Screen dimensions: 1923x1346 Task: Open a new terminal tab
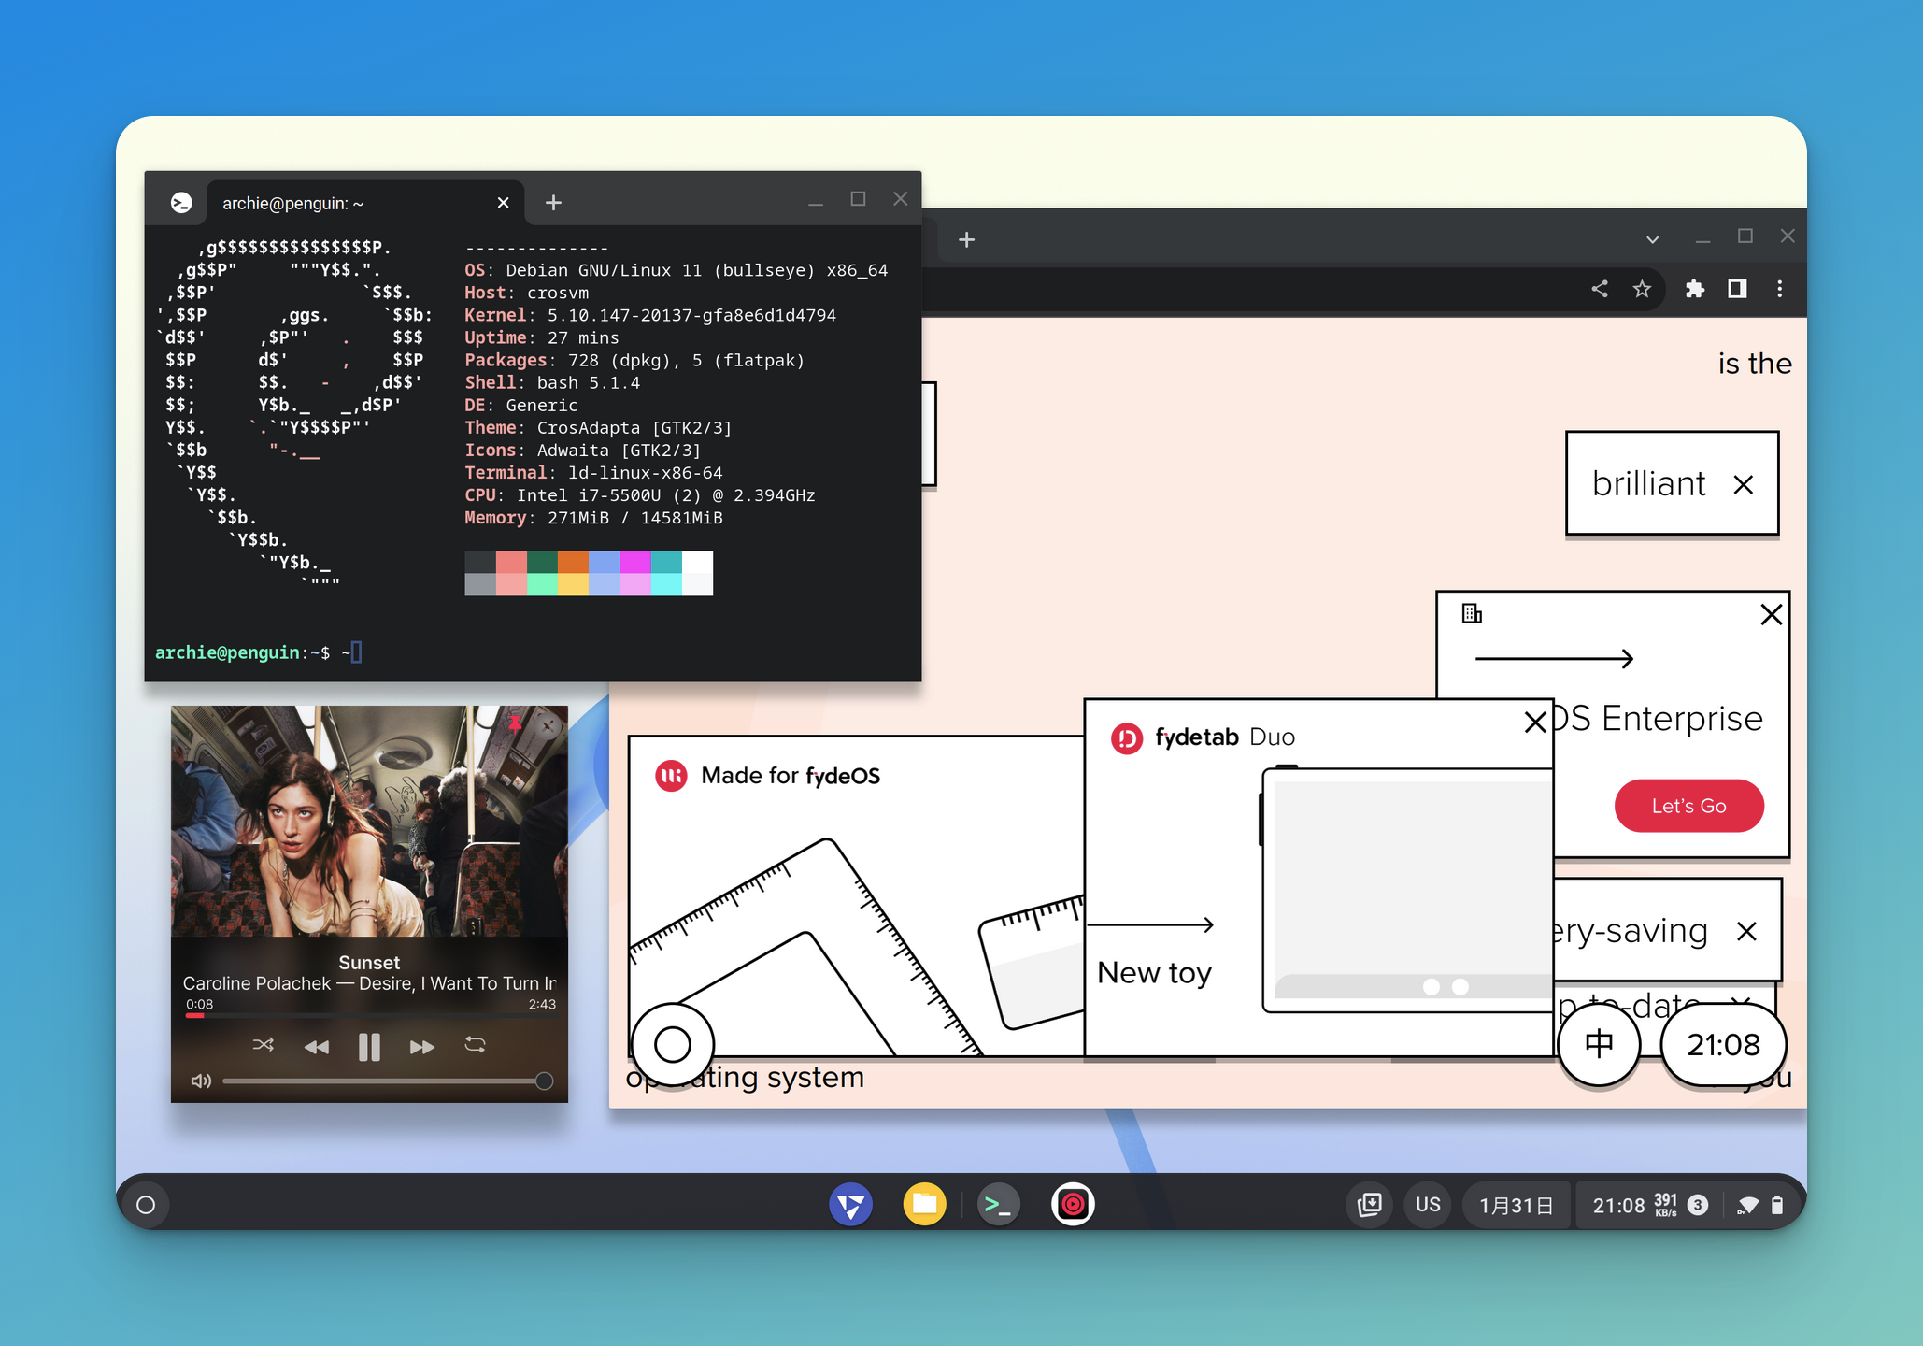tap(553, 203)
